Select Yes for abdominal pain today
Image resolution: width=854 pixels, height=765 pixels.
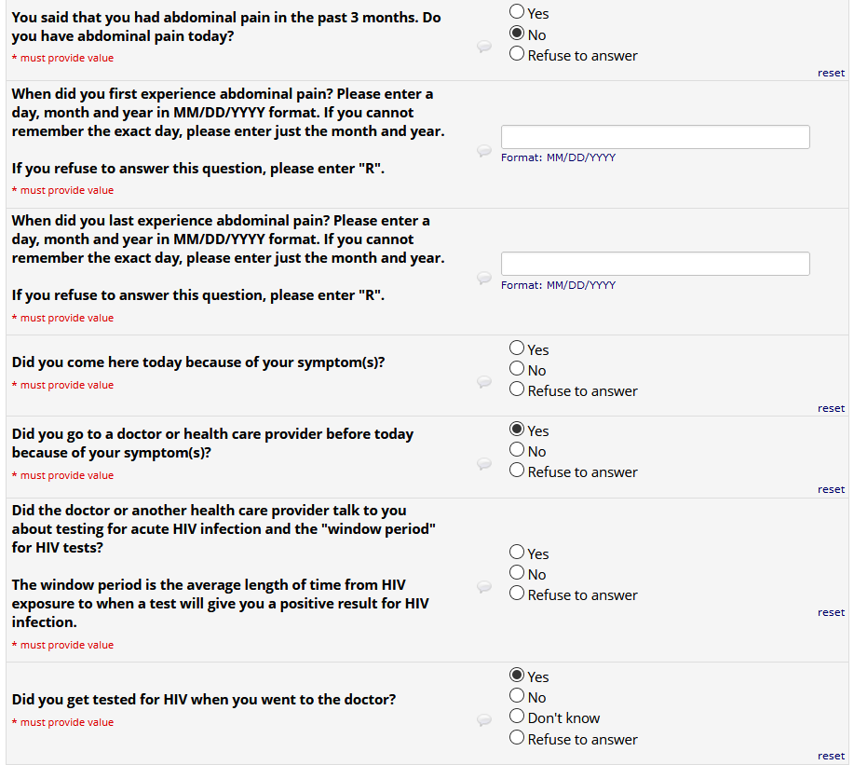click(517, 13)
